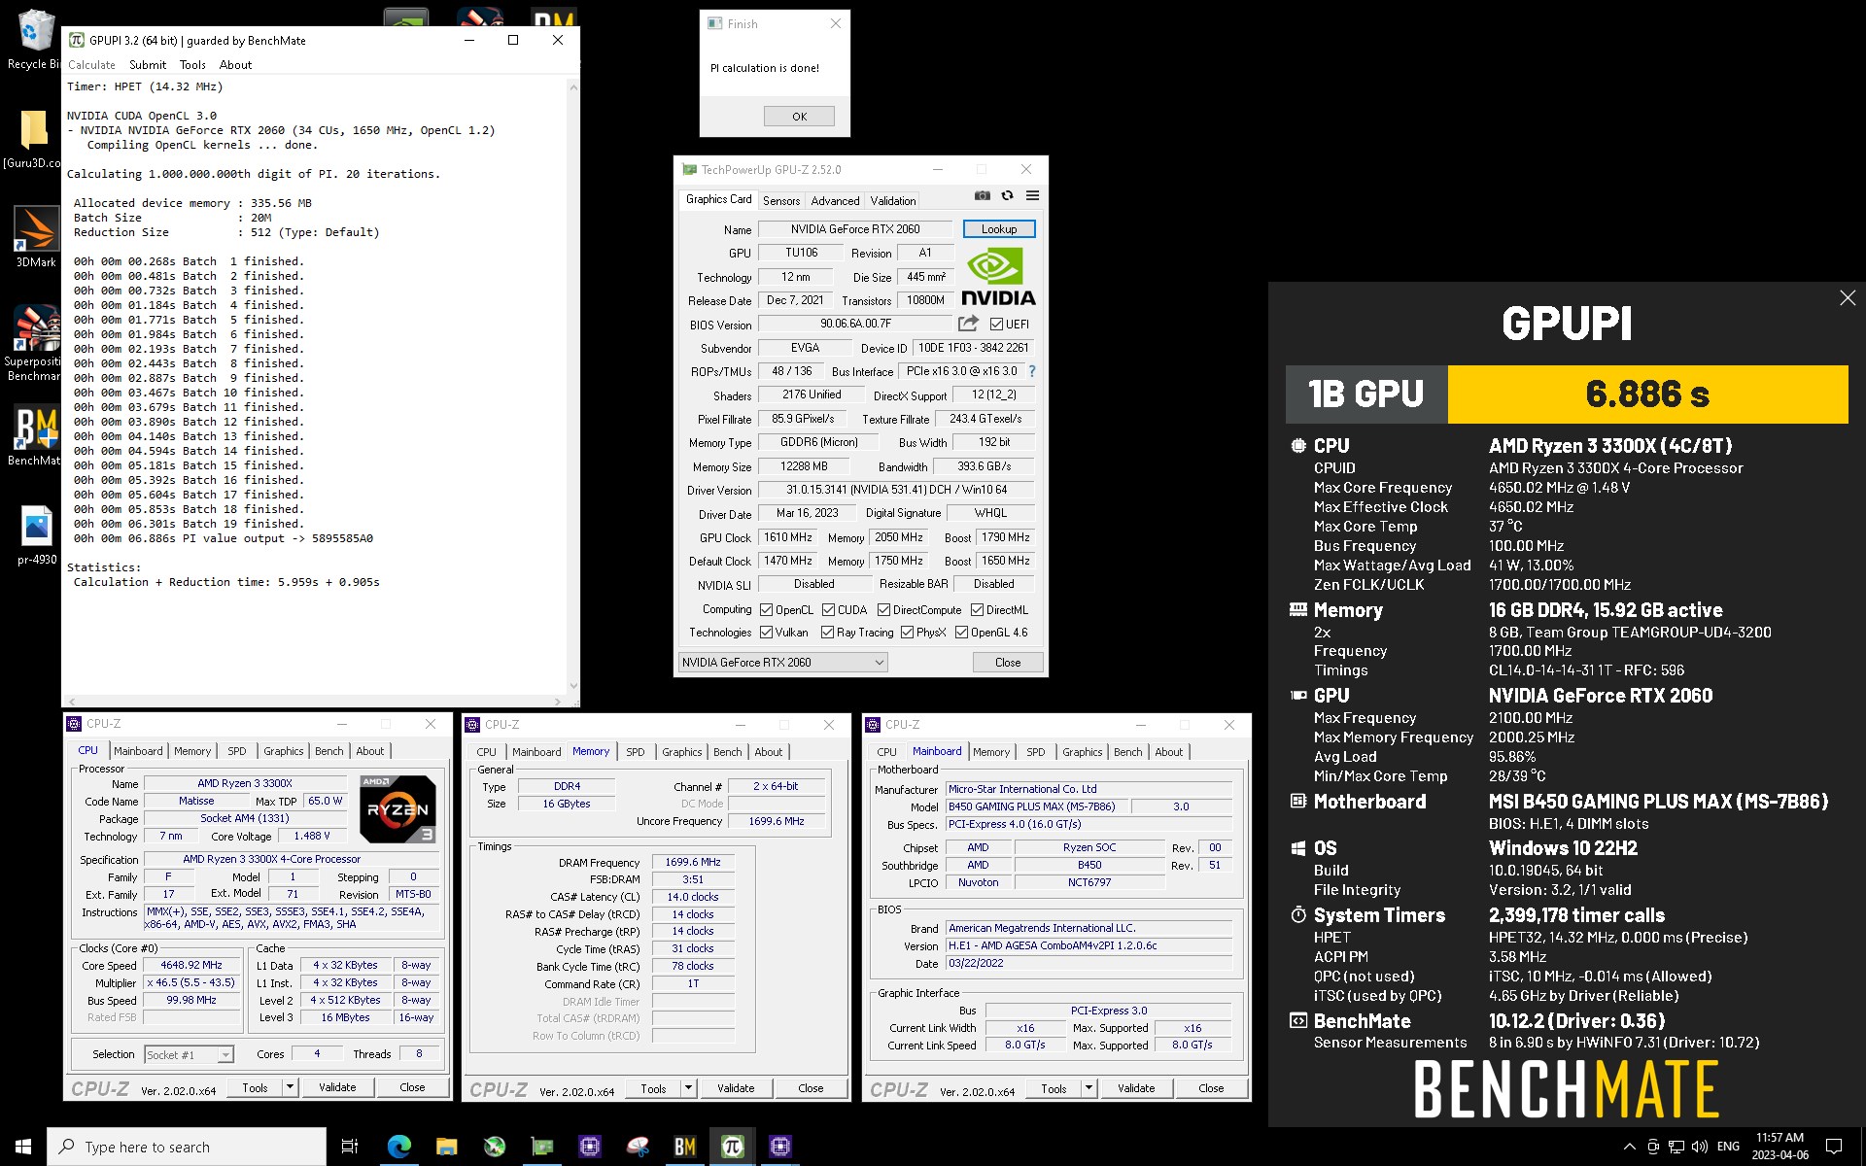Toggle the Ray Tracing checkbox

[x=828, y=633]
